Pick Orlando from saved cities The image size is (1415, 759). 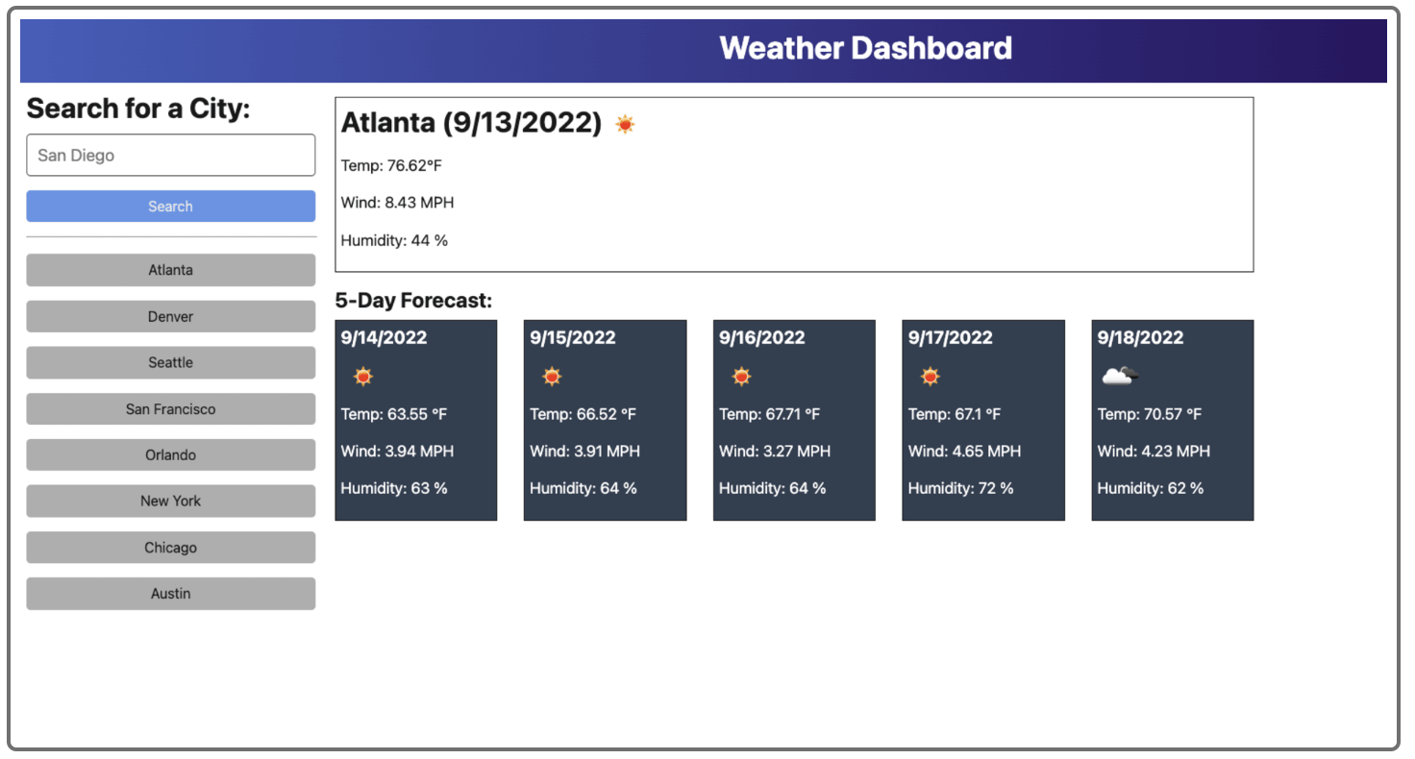tap(171, 454)
